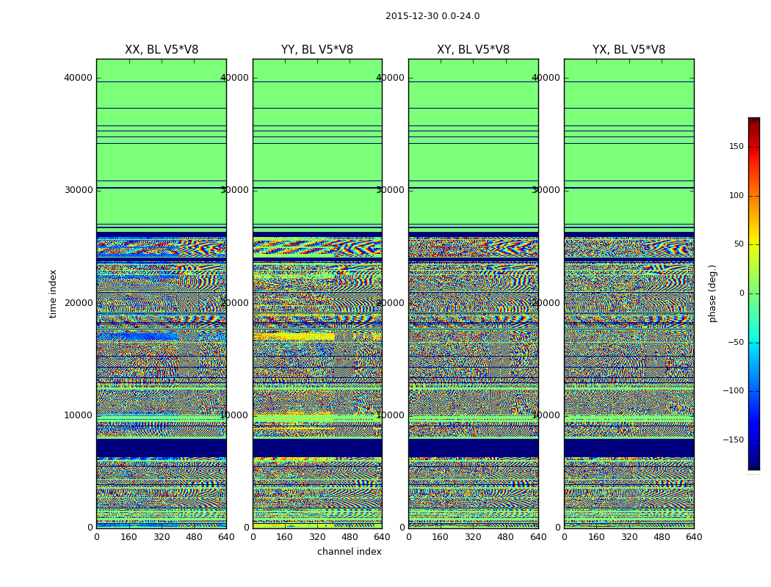Click the 320 channel tick under XY panel
This screenshot has width=771, height=587.
(473, 537)
